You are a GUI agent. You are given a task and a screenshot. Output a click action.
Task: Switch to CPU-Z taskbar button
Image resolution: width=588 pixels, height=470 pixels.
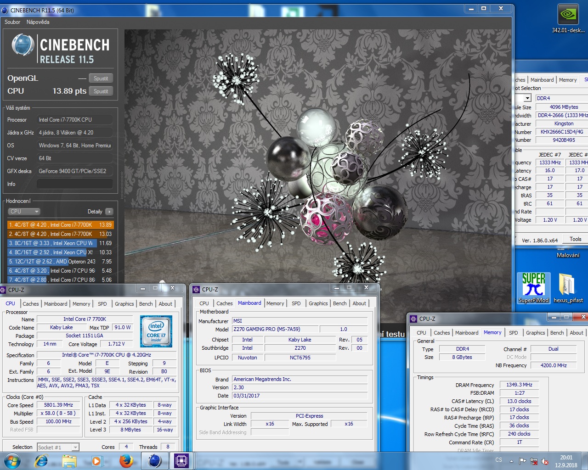click(181, 461)
